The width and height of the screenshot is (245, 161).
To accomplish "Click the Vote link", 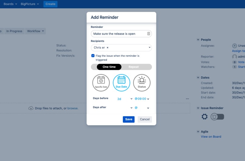I will coord(241,62).
